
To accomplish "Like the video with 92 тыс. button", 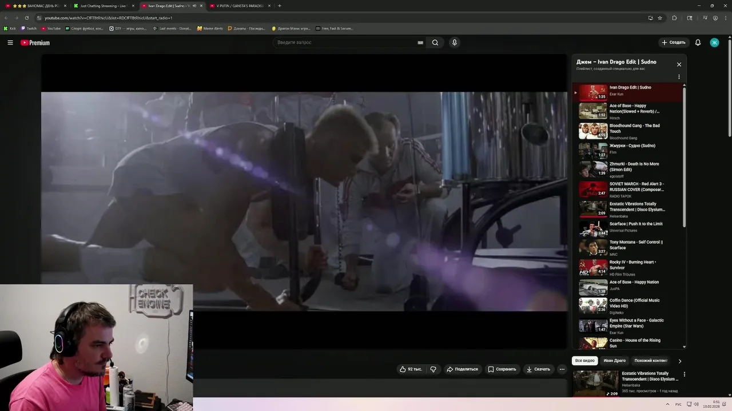I will [x=411, y=369].
